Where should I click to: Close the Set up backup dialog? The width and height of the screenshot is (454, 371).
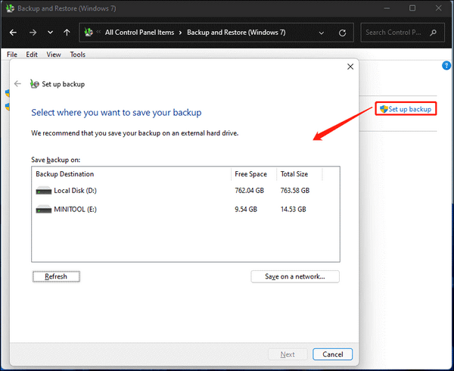(x=350, y=67)
